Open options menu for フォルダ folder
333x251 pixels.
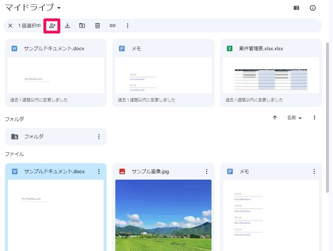pyautogui.click(x=99, y=137)
